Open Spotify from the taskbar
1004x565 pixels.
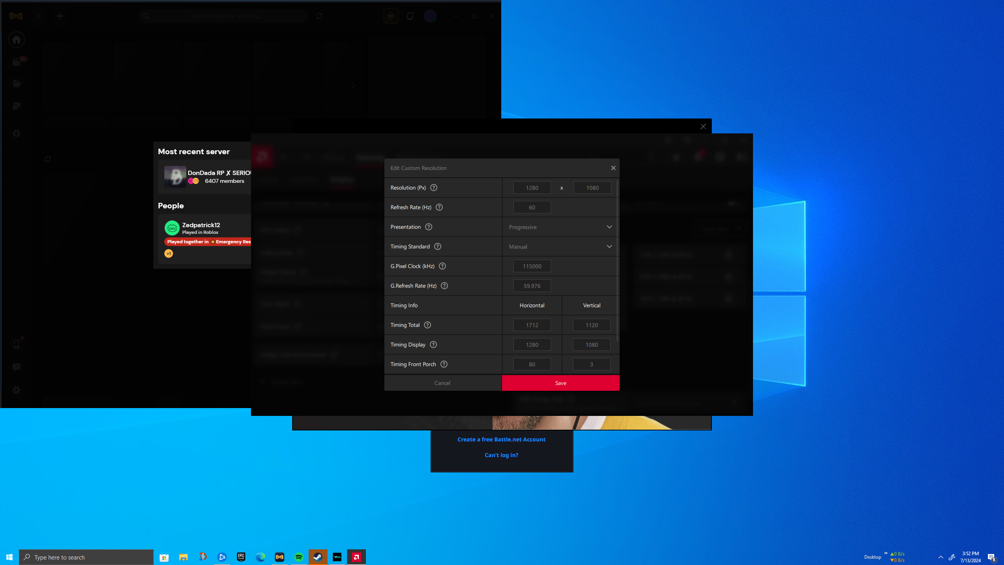298,557
